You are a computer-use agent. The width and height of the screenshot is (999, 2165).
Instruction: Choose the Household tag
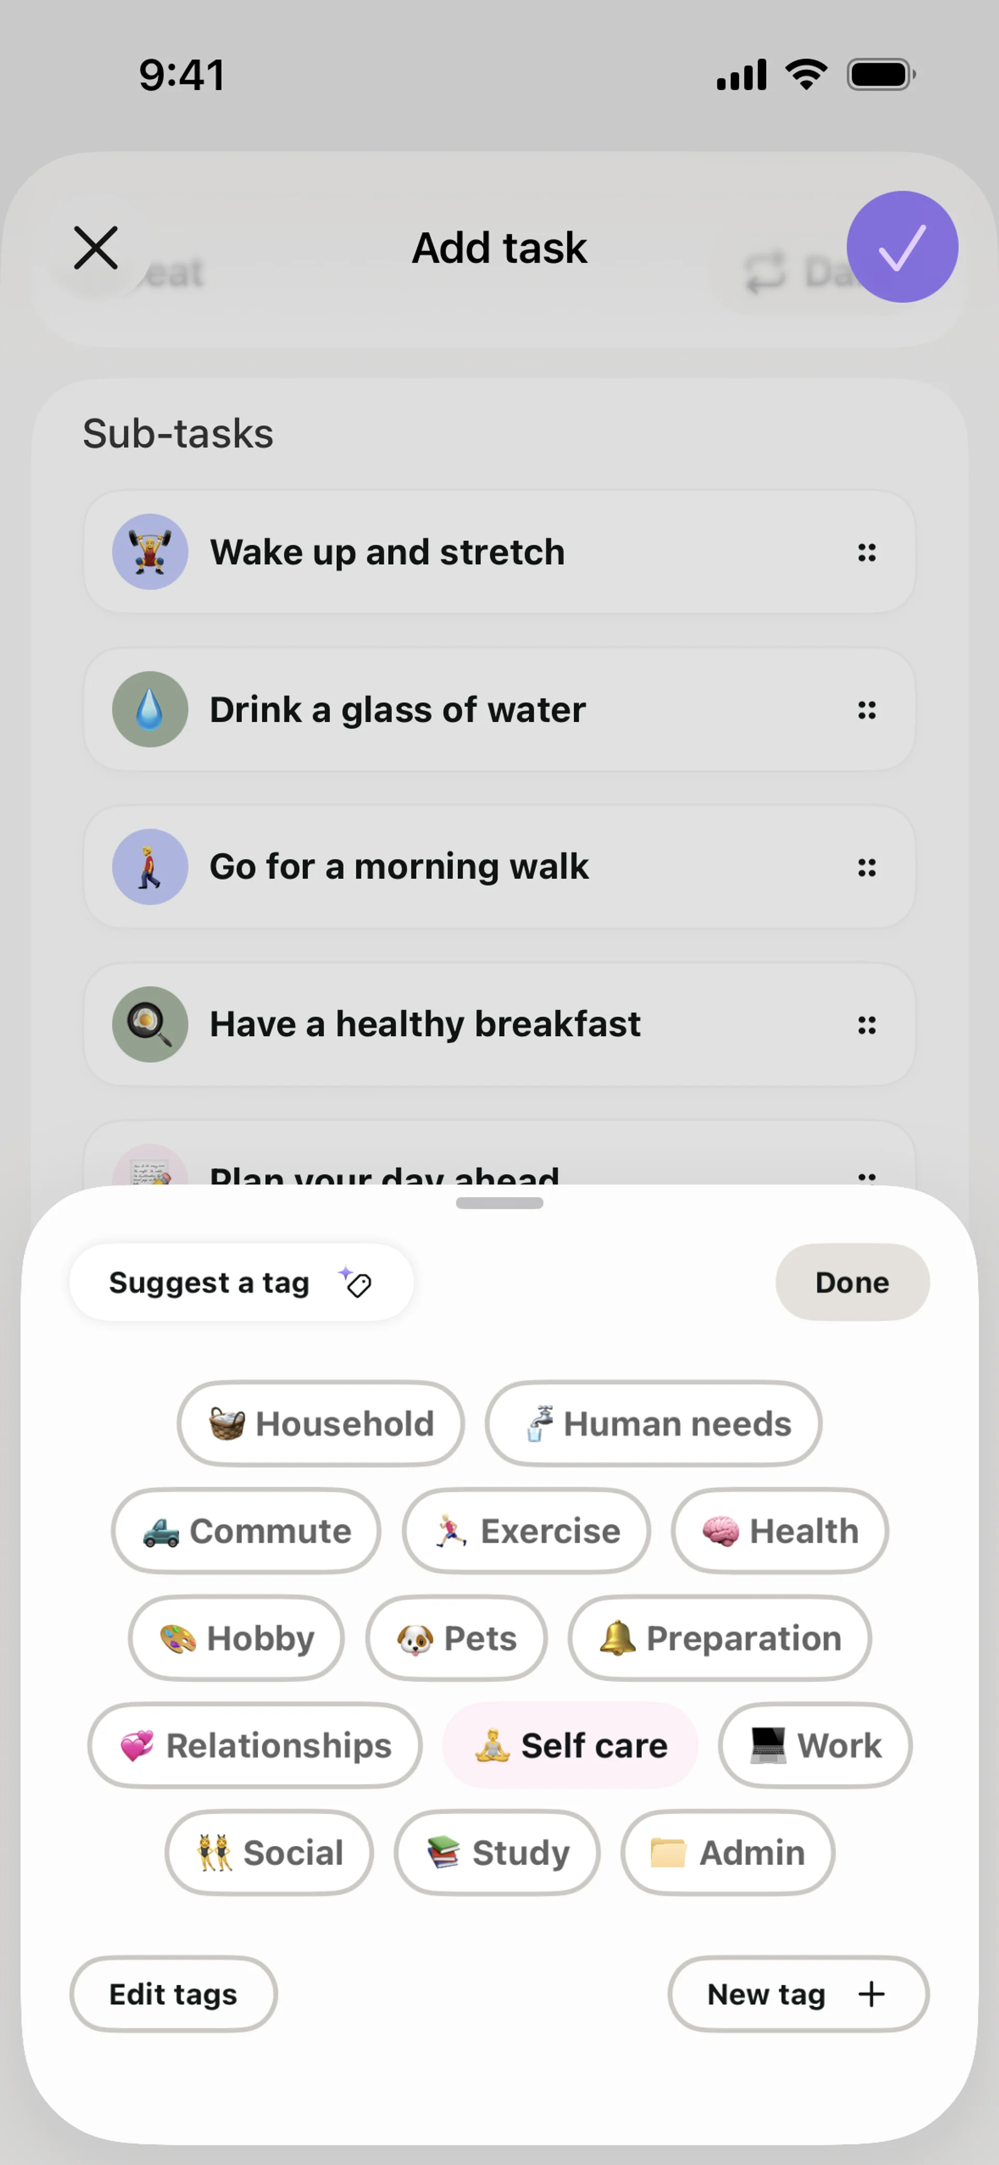[x=321, y=1424]
